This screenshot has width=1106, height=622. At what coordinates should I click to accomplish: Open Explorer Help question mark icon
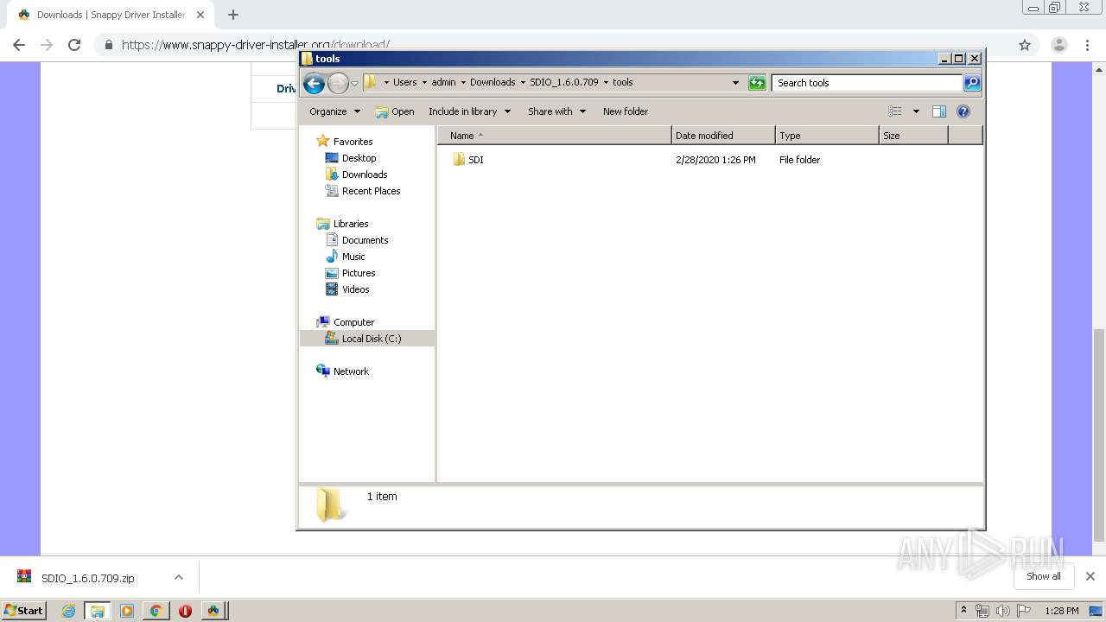pos(963,111)
